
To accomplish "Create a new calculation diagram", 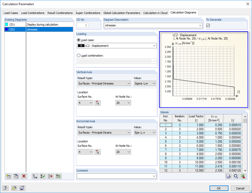I will point(8,176).
